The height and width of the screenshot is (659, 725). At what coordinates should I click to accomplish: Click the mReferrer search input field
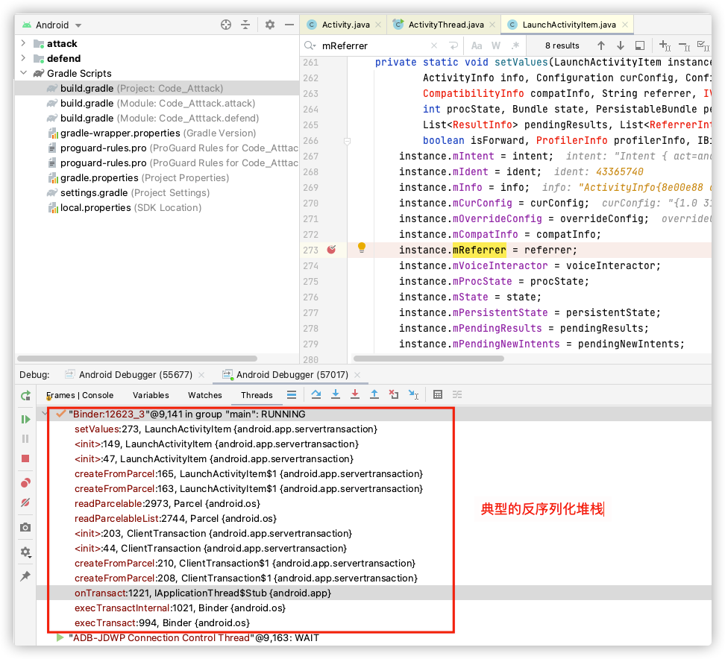(374, 45)
